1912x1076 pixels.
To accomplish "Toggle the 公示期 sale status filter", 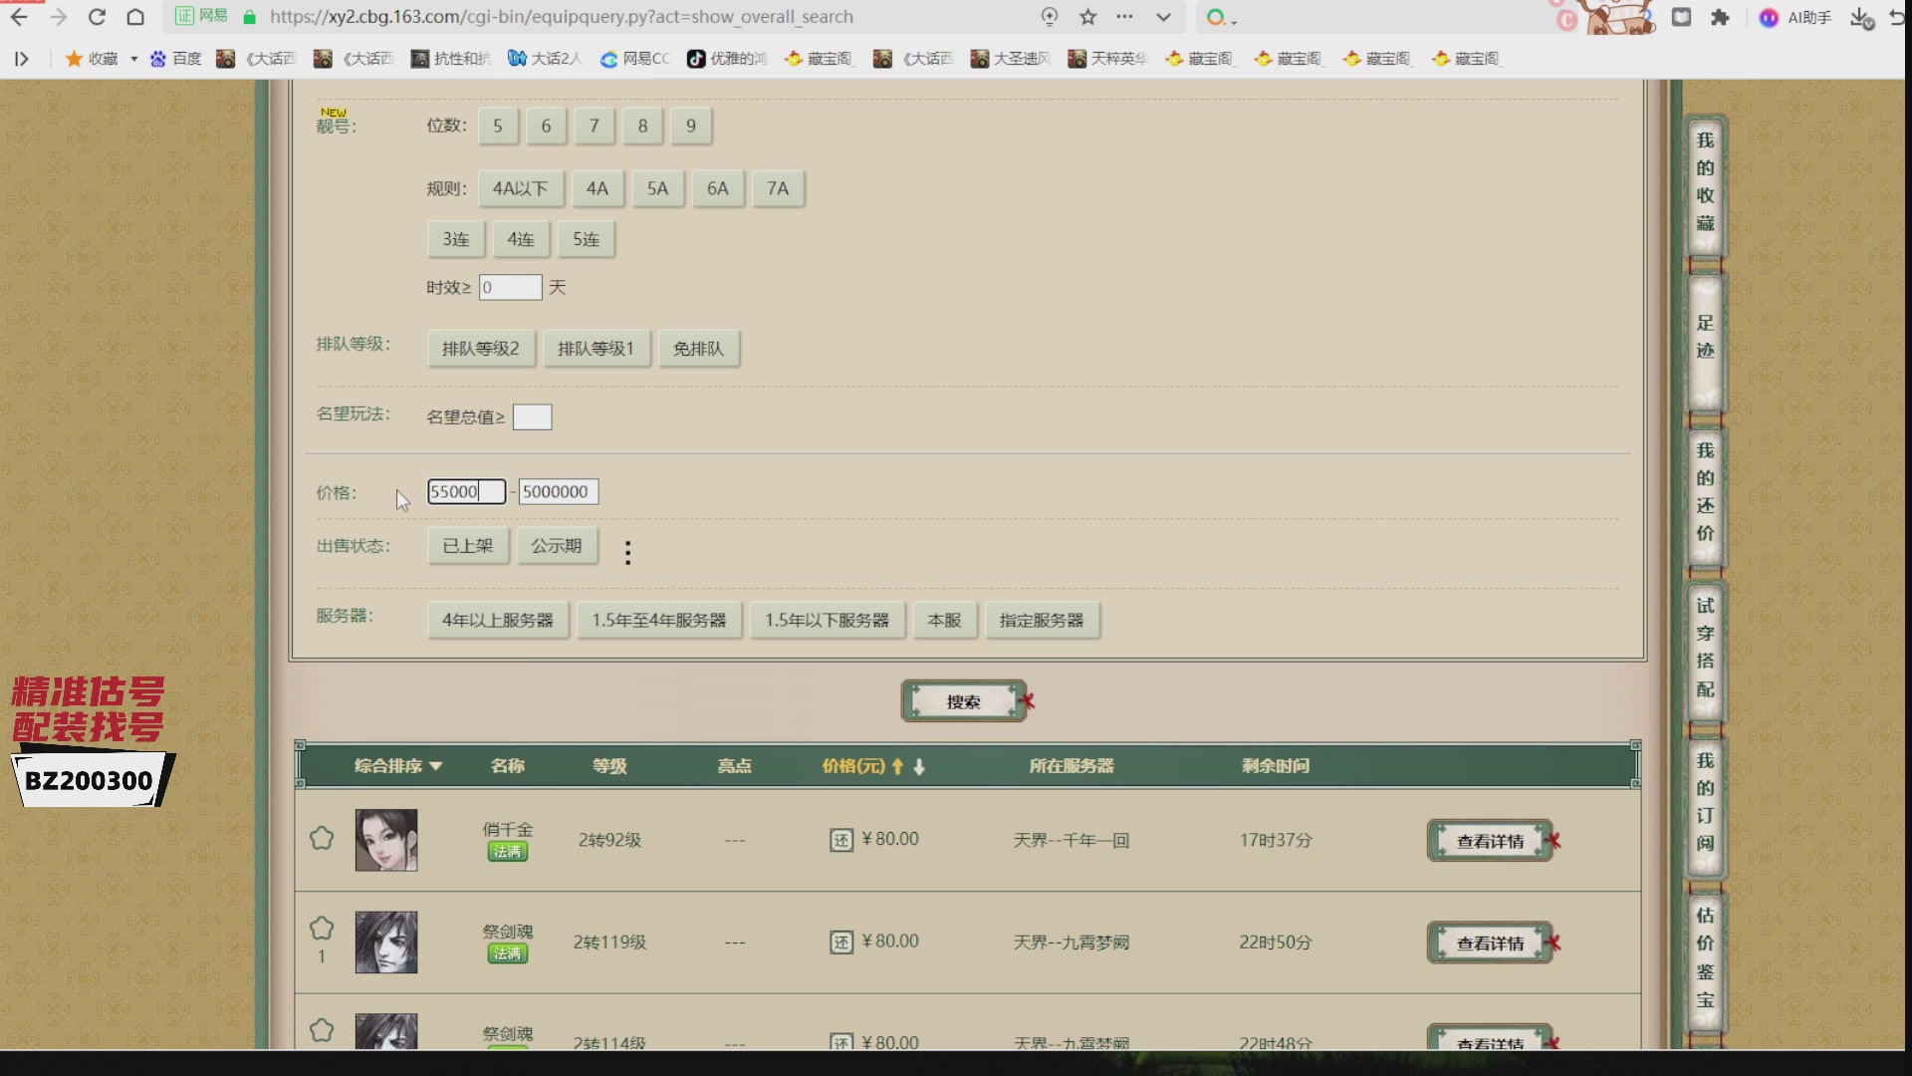I will 557,546.
